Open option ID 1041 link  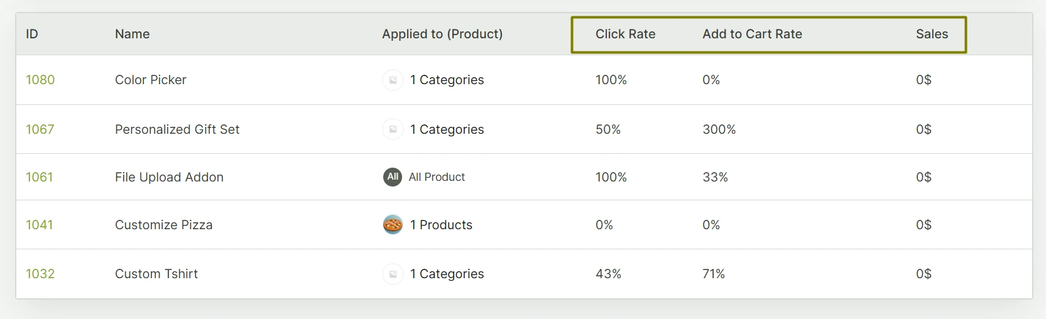(x=40, y=225)
